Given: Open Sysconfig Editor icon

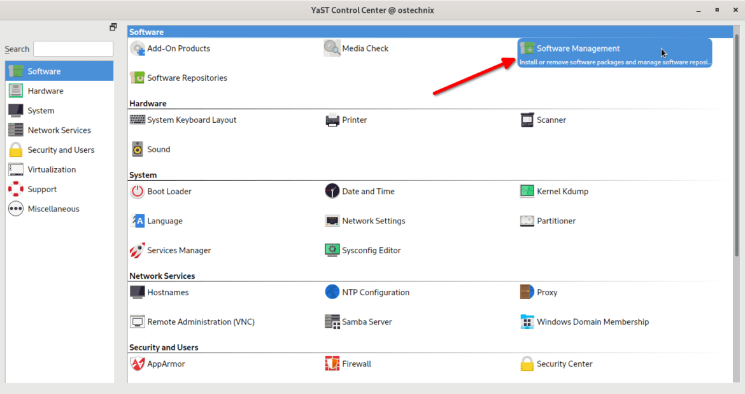Looking at the screenshot, I should (332, 250).
